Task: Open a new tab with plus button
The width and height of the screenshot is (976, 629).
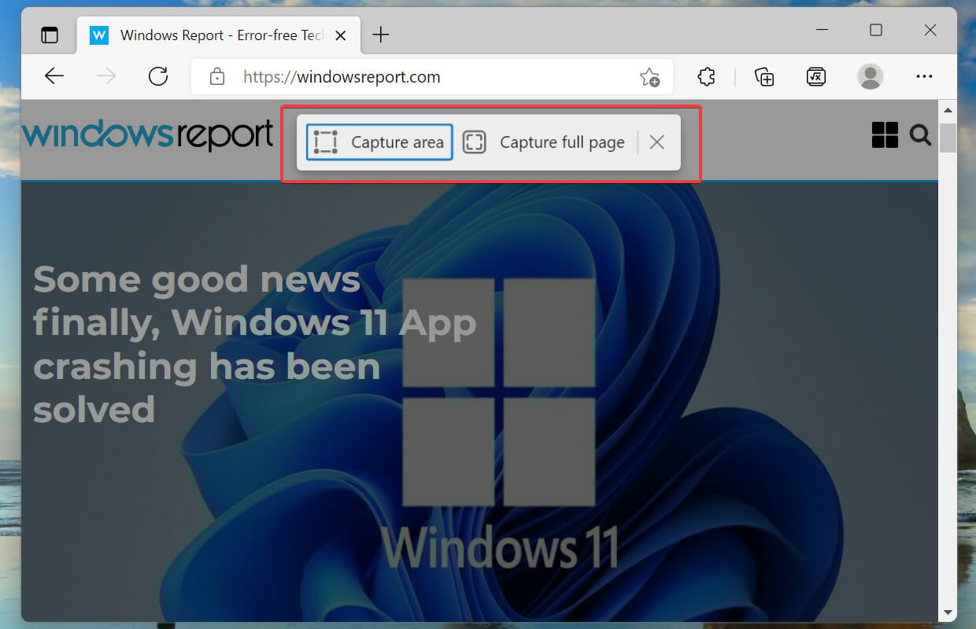Action: coord(381,35)
